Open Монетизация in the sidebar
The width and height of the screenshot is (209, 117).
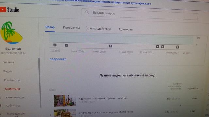pyautogui.click(x=16, y=114)
